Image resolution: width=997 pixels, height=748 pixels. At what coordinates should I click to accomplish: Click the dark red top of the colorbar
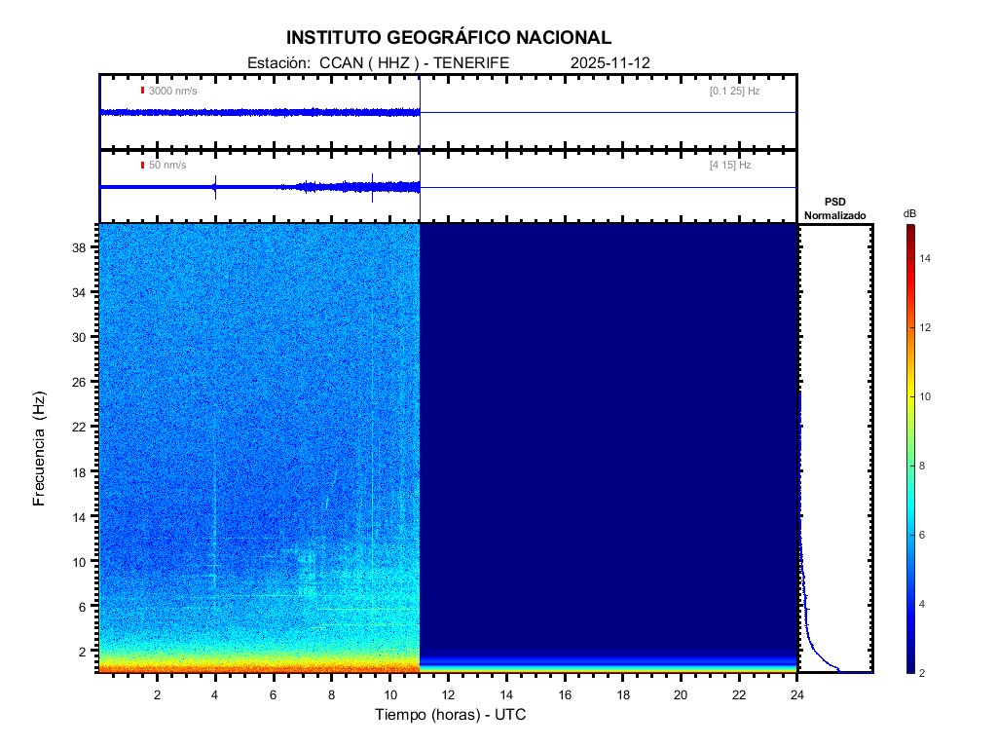[909, 228]
